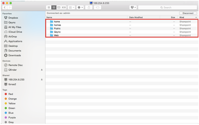
Task: Select the Green tag in sidebar
Action: (x=12, y=108)
